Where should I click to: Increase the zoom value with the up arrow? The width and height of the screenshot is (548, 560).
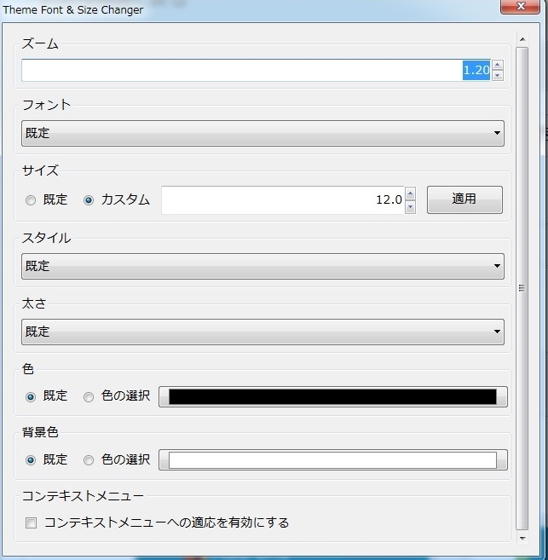coord(498,65)
